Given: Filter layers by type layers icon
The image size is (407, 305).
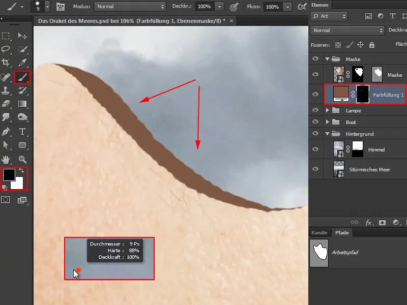Looking at the screenshot, I should point(392,16).
